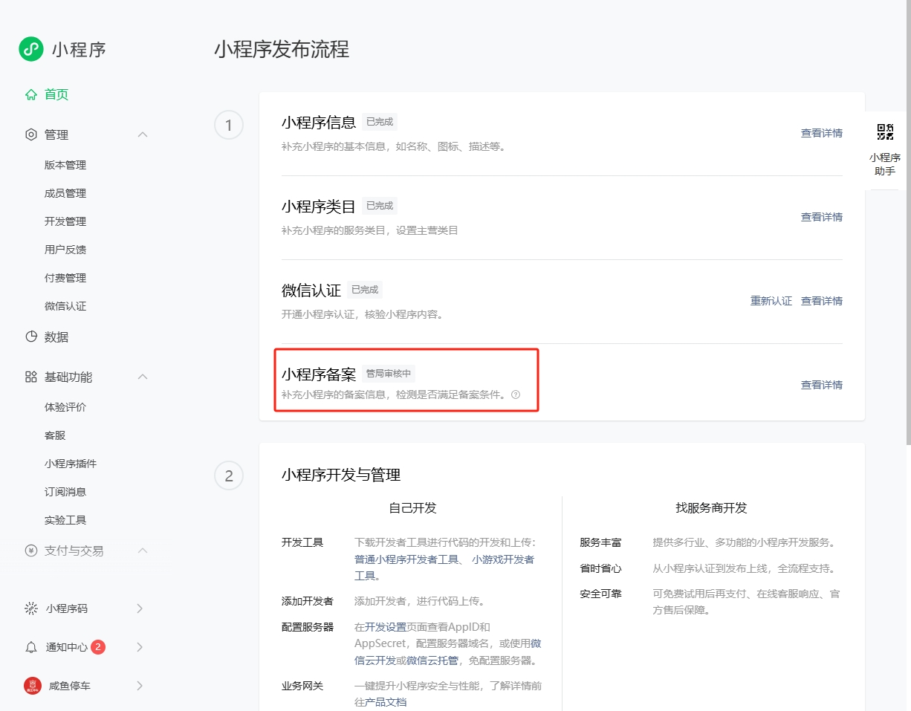Open 体验评价 in the sidebar
Image resolution: width=911 pixels, height=711 pixels.
click(65, 407)
